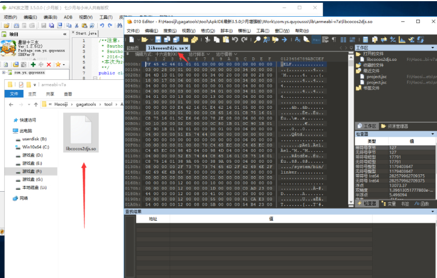This screenshot has width=437, height=278.
Task: Open the 搜索(S) menu in 010 Editor
Action: (170, 31)
